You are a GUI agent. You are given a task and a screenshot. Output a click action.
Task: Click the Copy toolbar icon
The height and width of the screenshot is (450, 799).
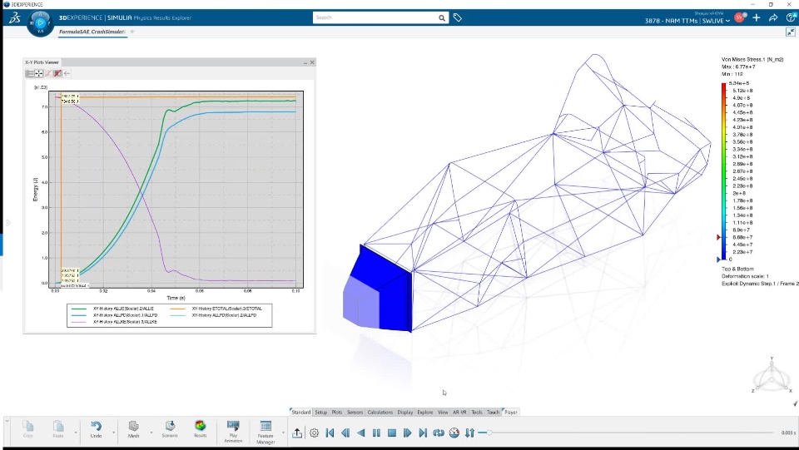click(28, 429)
